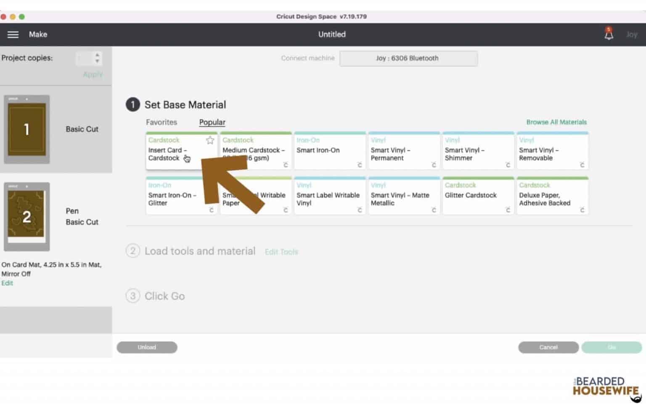Open Browse All Materials
The height and width of the screenshot is (410, 646).
556,122
